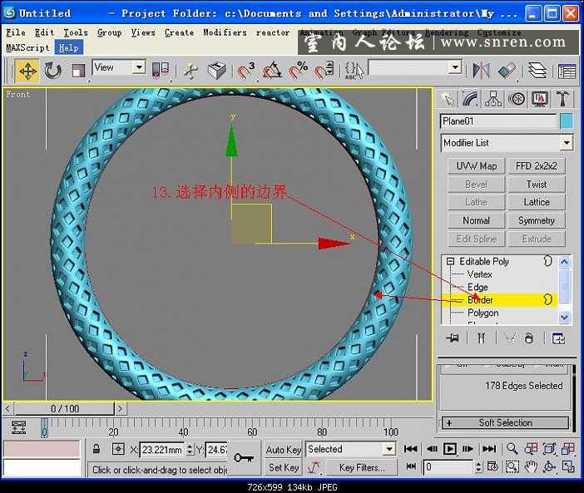
Task: Toggle Percent Snap
Action: point(299,71)
